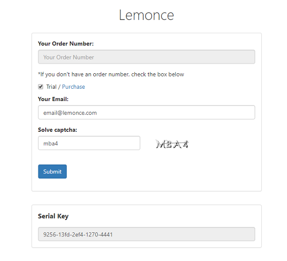Screen dimensions: 287x261
Task: Focus the captcha field containing mba4
Action: [89, 143]
